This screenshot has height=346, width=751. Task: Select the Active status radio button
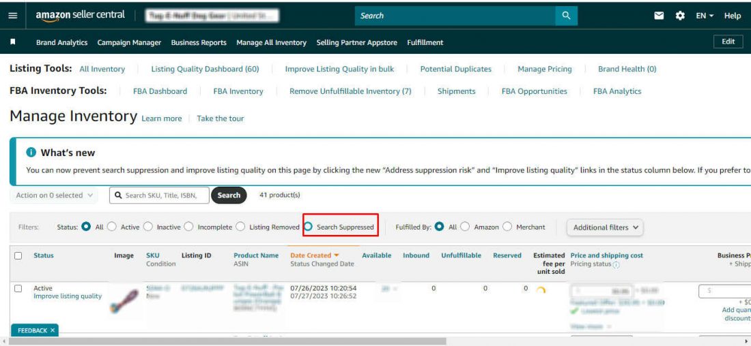pyautogui.click(x=113, y=227)
